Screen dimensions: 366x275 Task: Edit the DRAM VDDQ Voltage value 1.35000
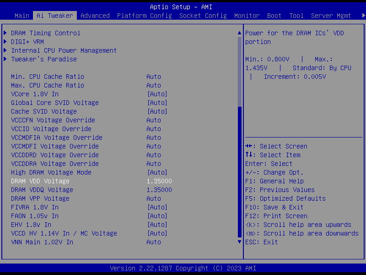tap(159, 190)
